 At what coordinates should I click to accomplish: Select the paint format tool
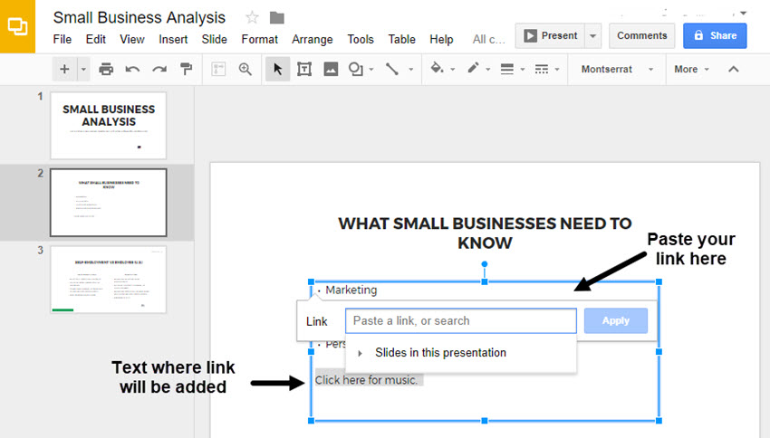[x=186, y=69]
